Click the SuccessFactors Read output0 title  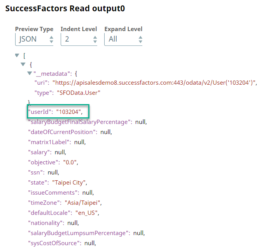click(65, 8)
